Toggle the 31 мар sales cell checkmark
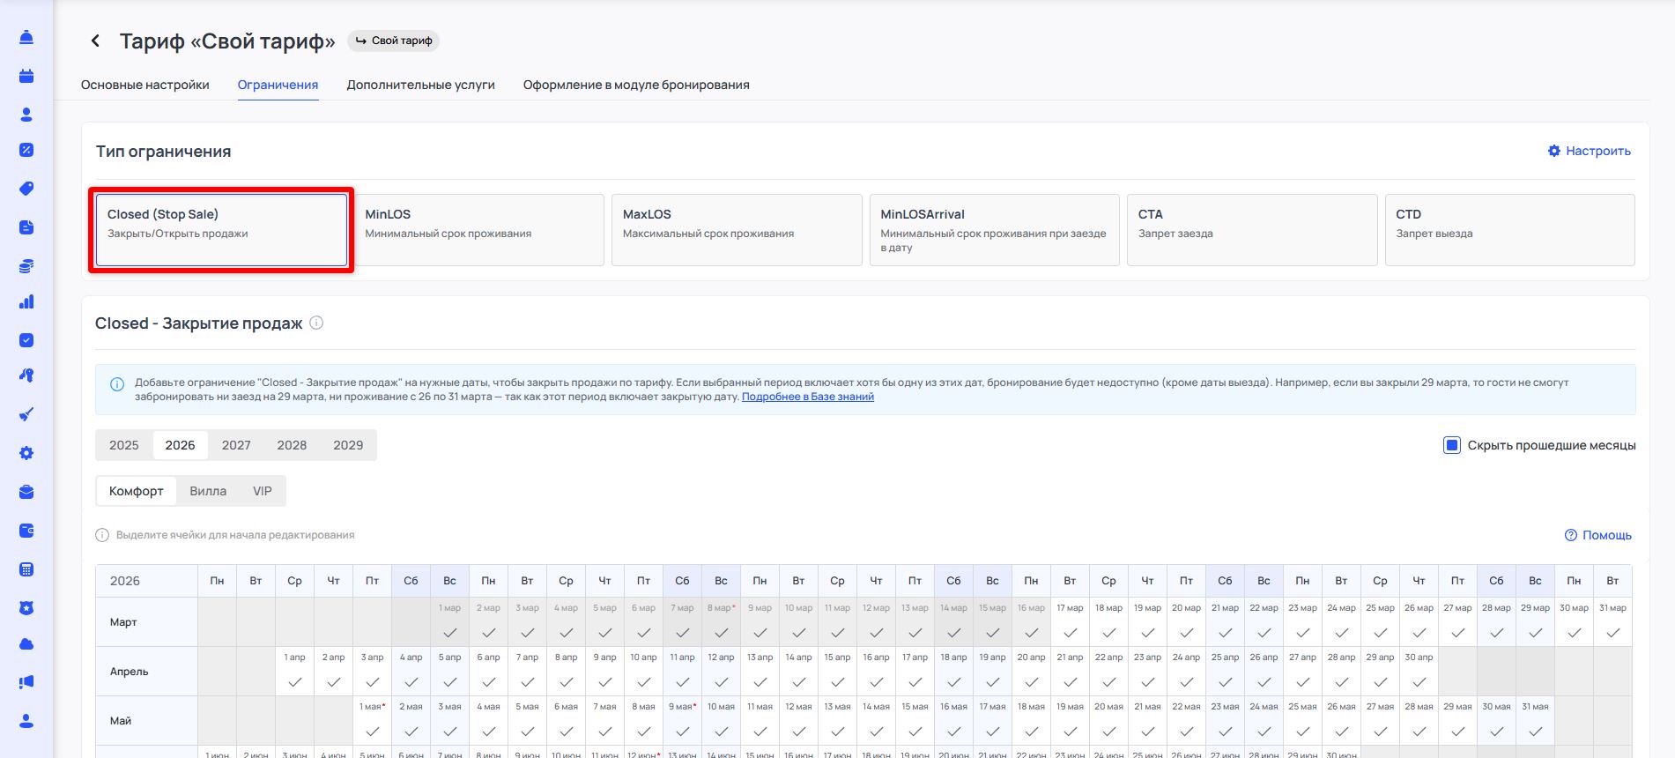 1612,632
